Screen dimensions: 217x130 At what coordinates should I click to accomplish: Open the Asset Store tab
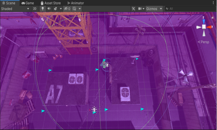pos(51,3)
